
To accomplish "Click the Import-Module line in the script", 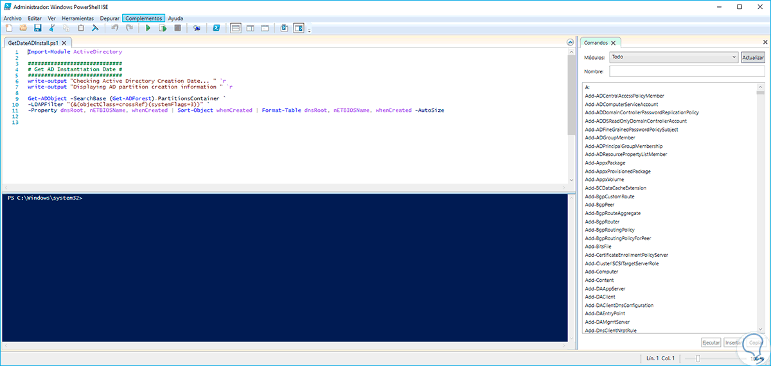I will (75, 51).
